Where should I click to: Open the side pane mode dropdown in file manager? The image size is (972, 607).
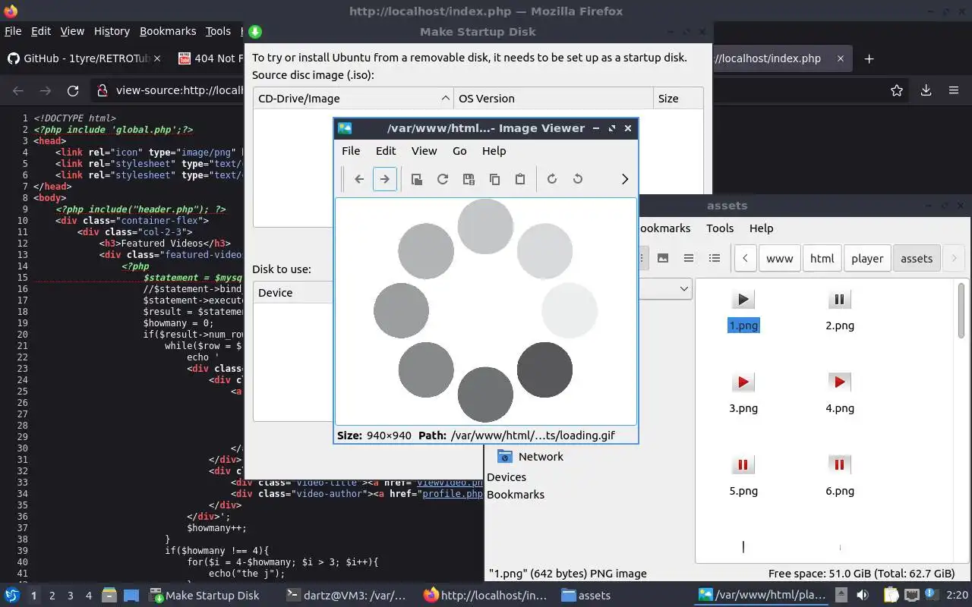click(x=664, y=288)
